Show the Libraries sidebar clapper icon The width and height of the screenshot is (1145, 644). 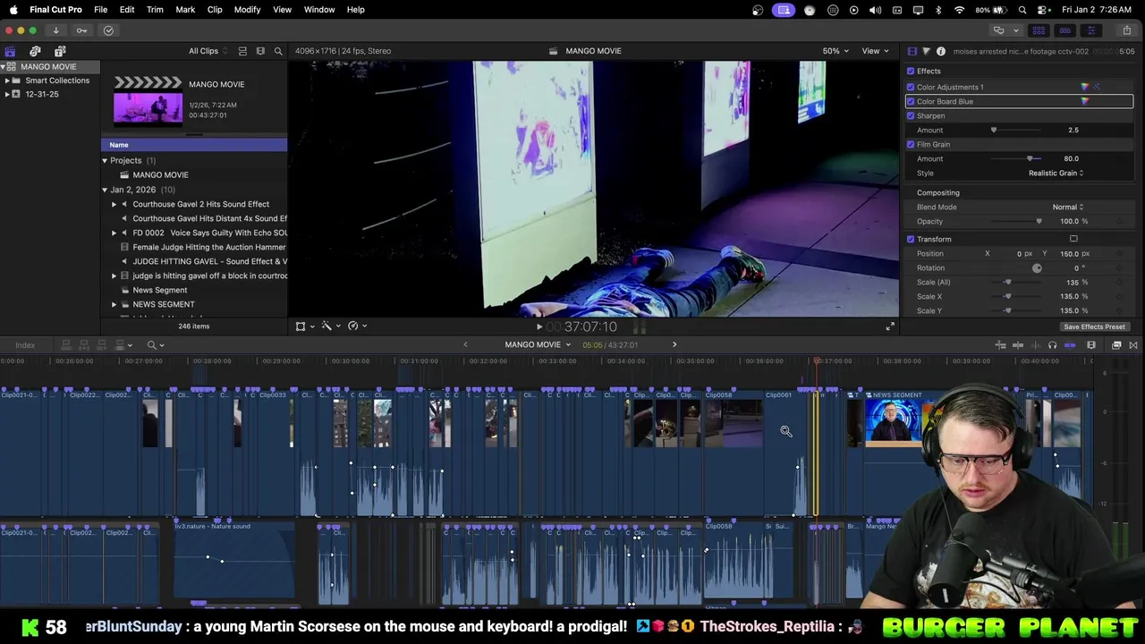[10, 51]
